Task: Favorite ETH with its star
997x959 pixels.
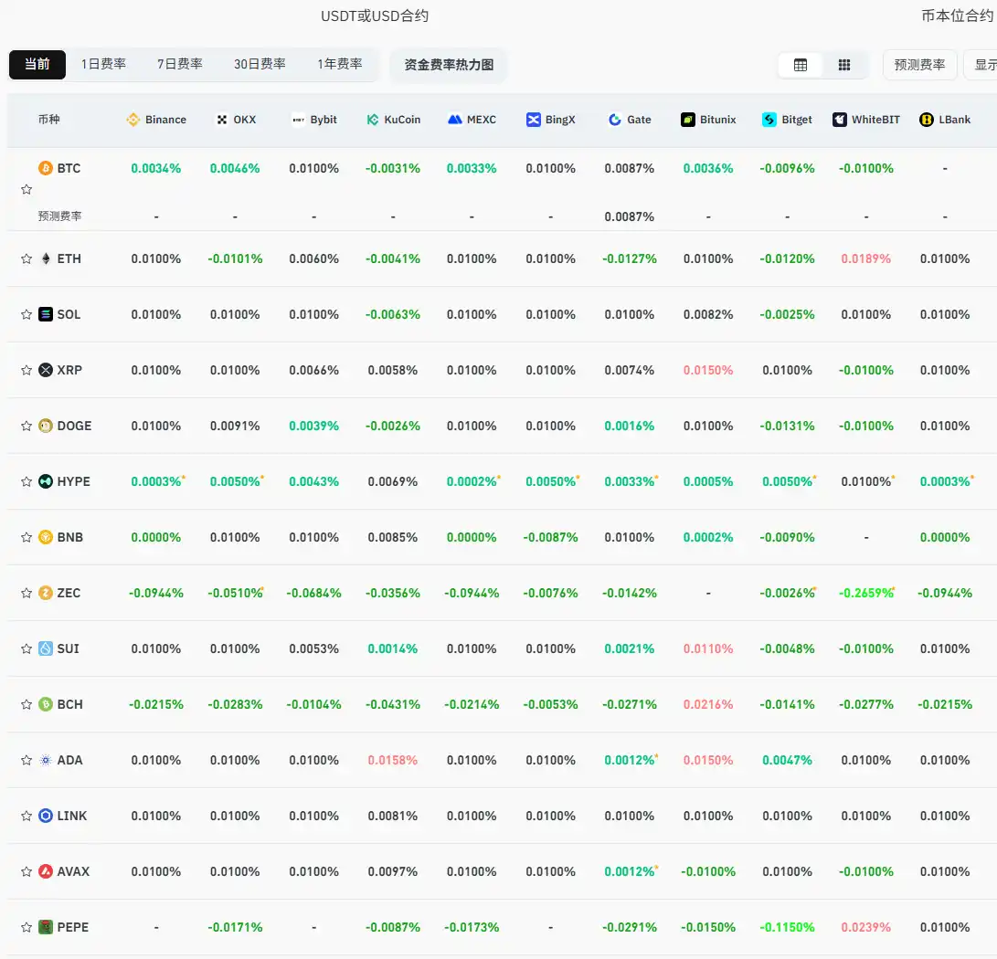Action: (x=27, y=258)
